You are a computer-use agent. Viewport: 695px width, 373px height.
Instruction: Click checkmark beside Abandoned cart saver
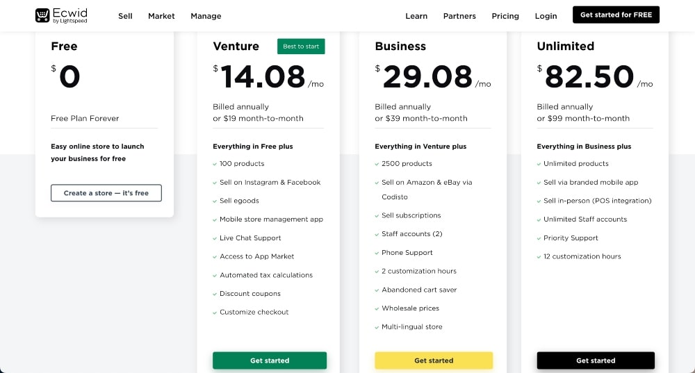(x=375, y=290)
